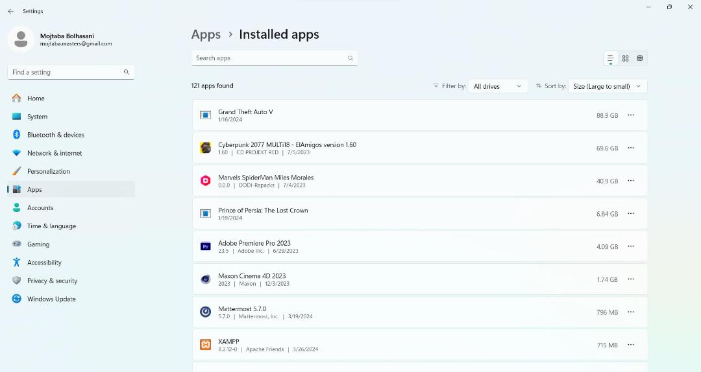This screenshot has height=372, width=701.
Task: Click the Marvels SpiderMan Miles Morales app icon
Action: 205,181
